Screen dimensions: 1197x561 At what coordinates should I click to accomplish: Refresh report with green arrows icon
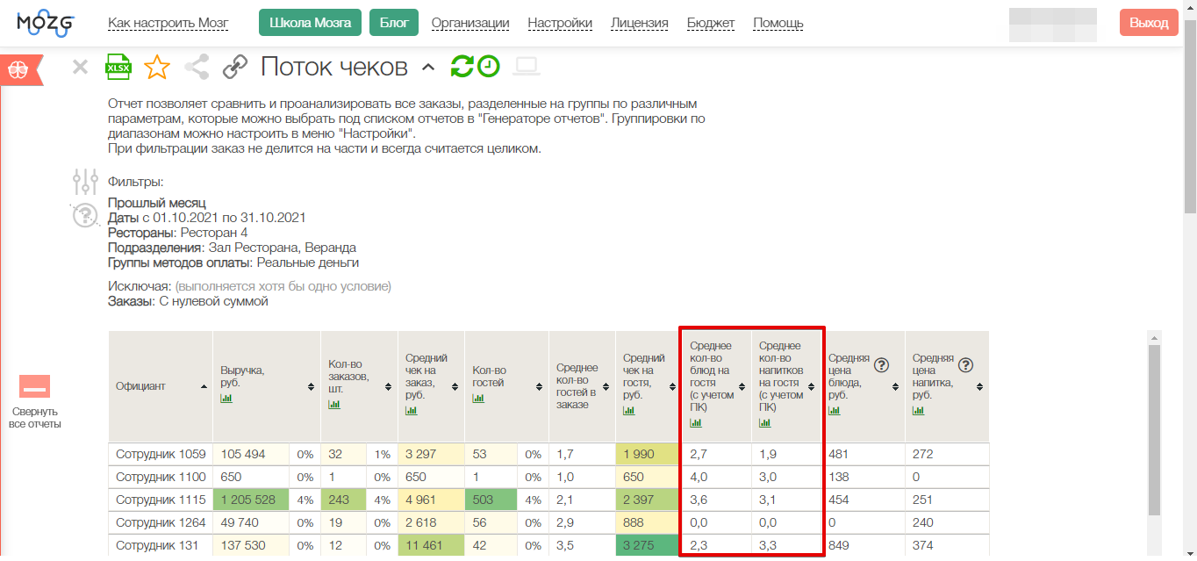pyautogui.click(x=462, y=67)
